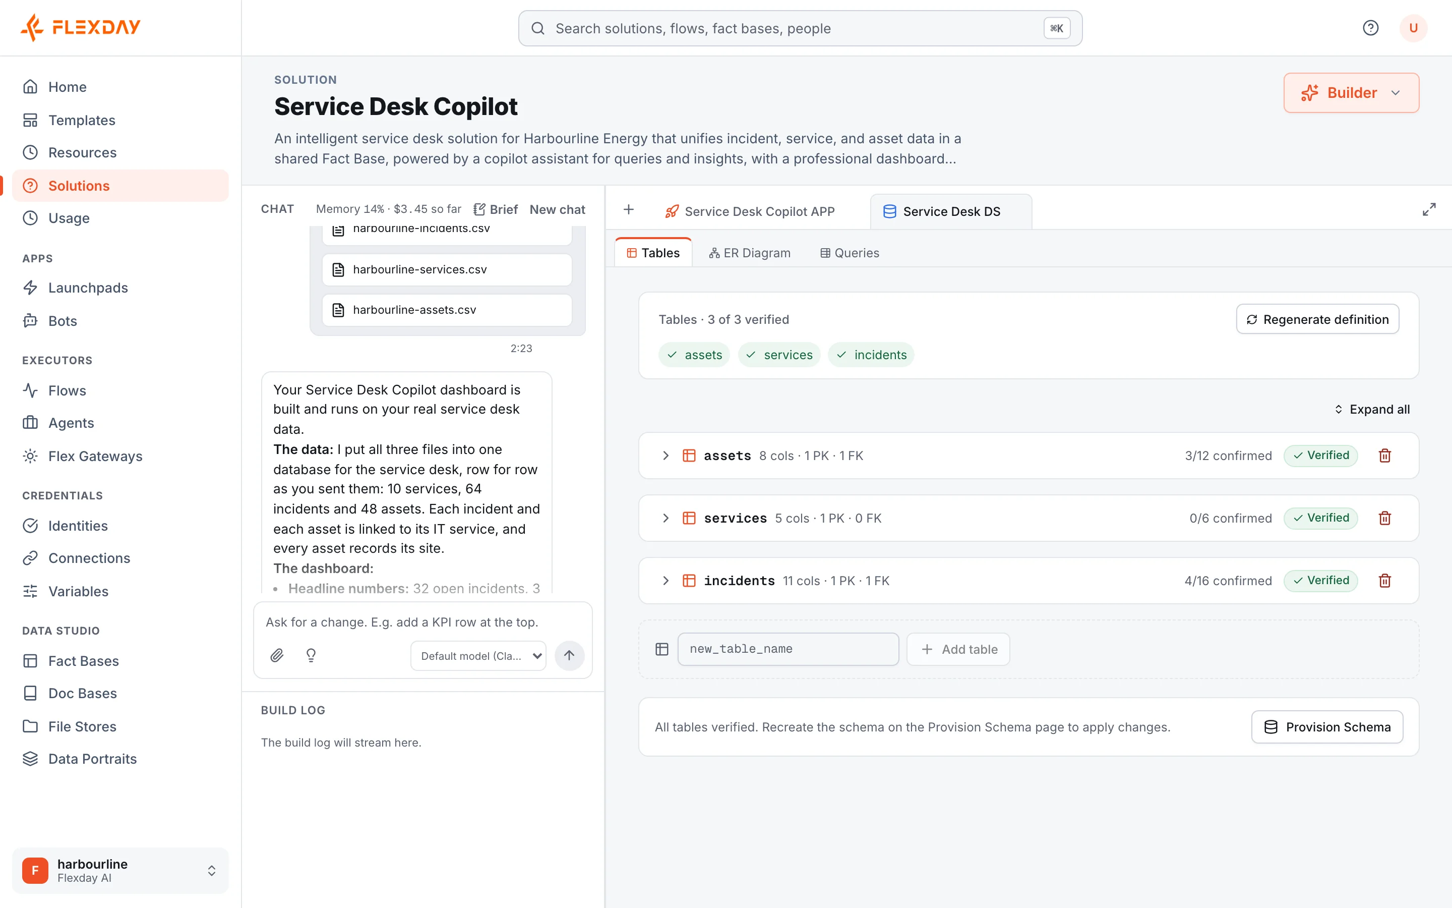Click the chat message input box
The width and height of the screenshot is (1452, 908).
[422, 622]
